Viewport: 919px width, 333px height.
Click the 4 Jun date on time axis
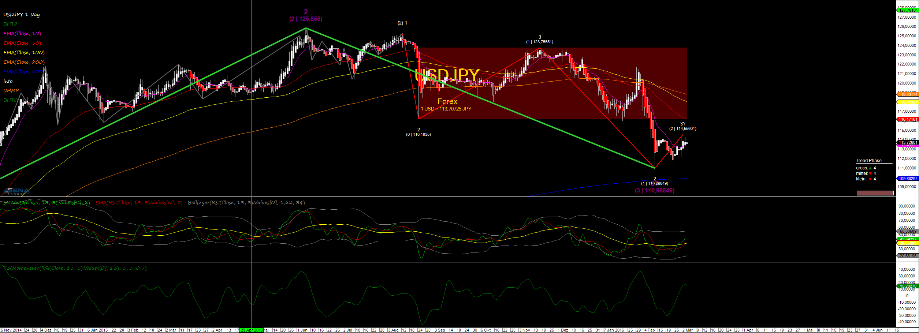(877, 330)
